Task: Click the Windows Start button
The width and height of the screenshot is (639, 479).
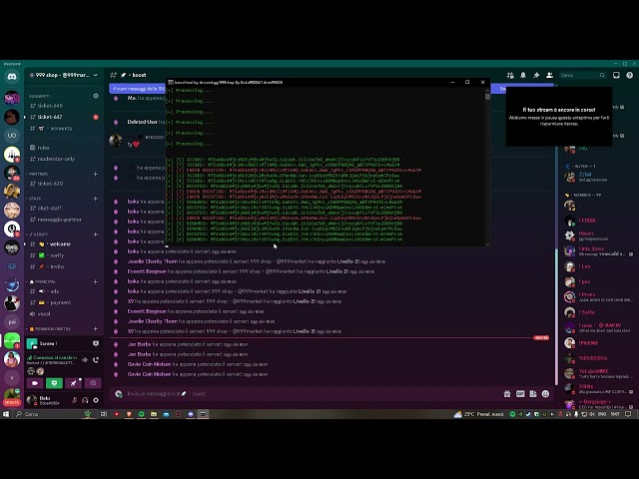Action: 6,414
